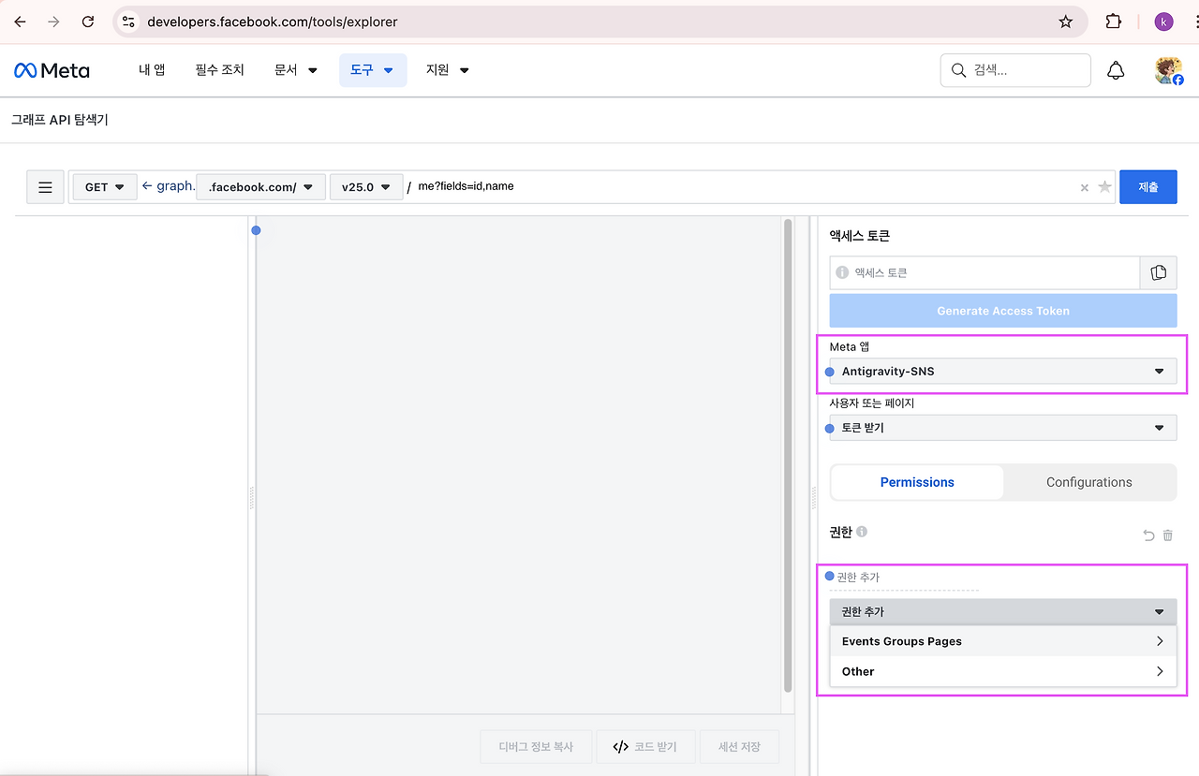
Task: Click the 그래프 API 탐색기 page title
Action: (60, 120)
